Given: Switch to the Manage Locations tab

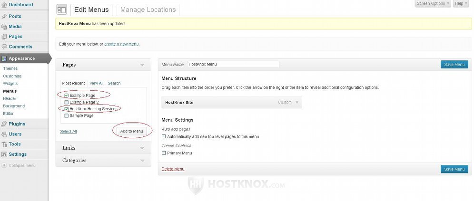Looking at the screenshot, I should (x=148, y=10).
